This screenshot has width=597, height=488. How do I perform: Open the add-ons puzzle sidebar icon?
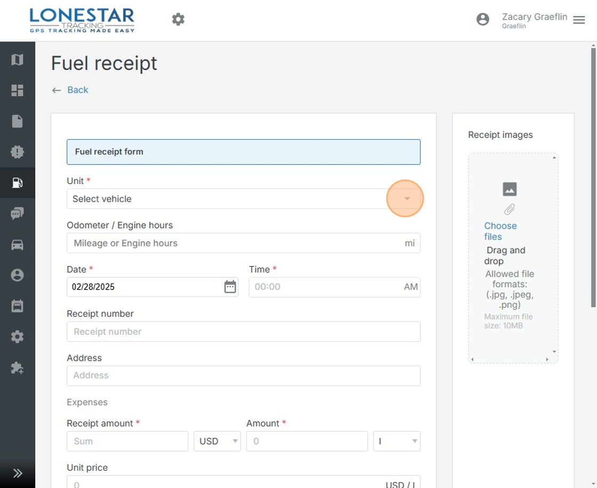point(17,367)
